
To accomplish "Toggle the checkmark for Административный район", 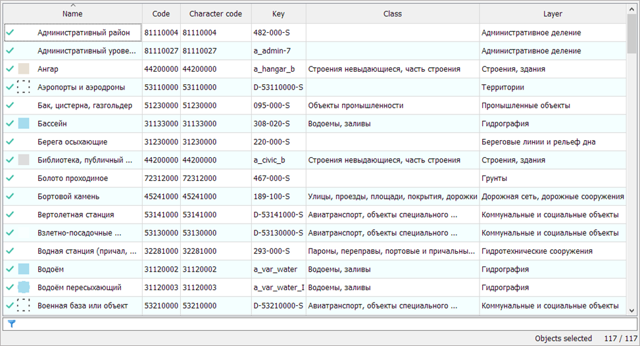I will [10, 32].
